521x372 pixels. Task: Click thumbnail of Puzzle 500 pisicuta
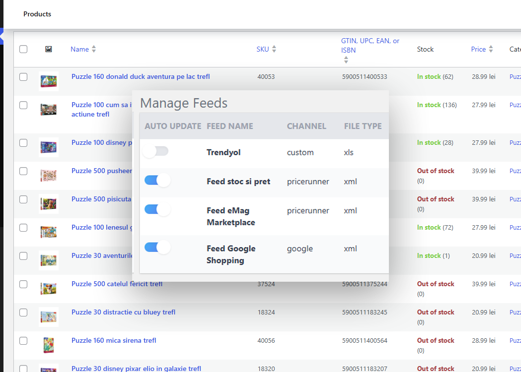49,204
